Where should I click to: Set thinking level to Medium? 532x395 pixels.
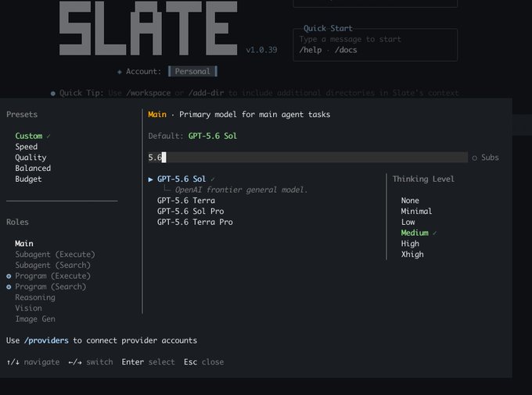pyautogui.click(x=415, y=233)
